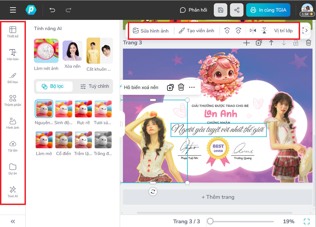Screen dimensions: 316x227
Task: Click the + Thêm trang button
Action: pyautogui.click(x=218, y=197)
